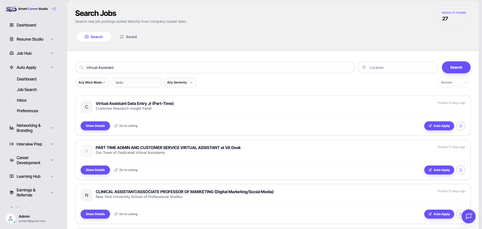
Task: Click the Auto Apply lightning icon
Action: pos(12,67)
